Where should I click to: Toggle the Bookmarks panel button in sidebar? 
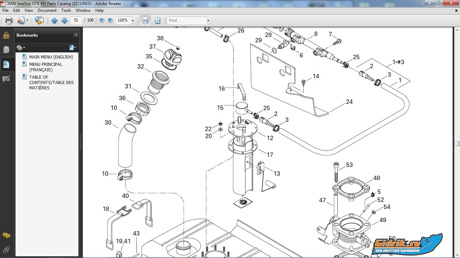tap(6, 64)
